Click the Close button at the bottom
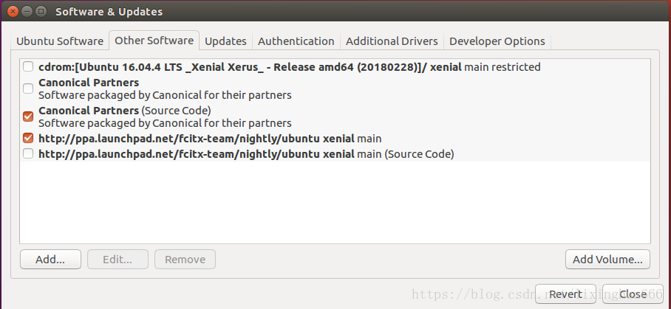The image size is (671, 309). click(633, 294)
